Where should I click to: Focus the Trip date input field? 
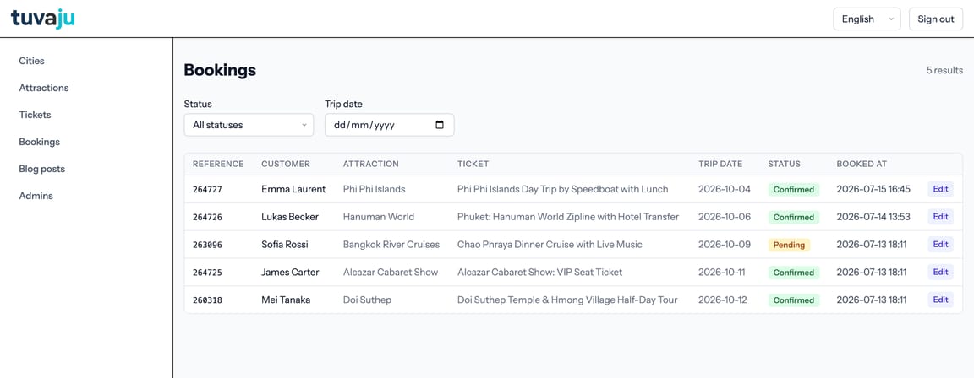click(x=390, y=125)
